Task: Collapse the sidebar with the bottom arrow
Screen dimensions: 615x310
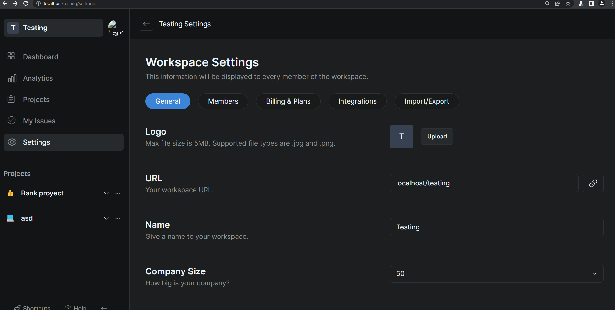Action: [104, 308]
